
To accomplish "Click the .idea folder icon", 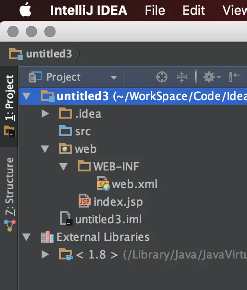I will (66, 113).
